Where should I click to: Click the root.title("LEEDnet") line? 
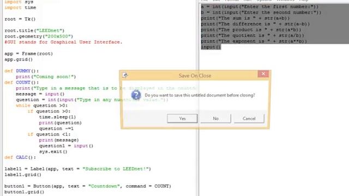click(34, 30)
